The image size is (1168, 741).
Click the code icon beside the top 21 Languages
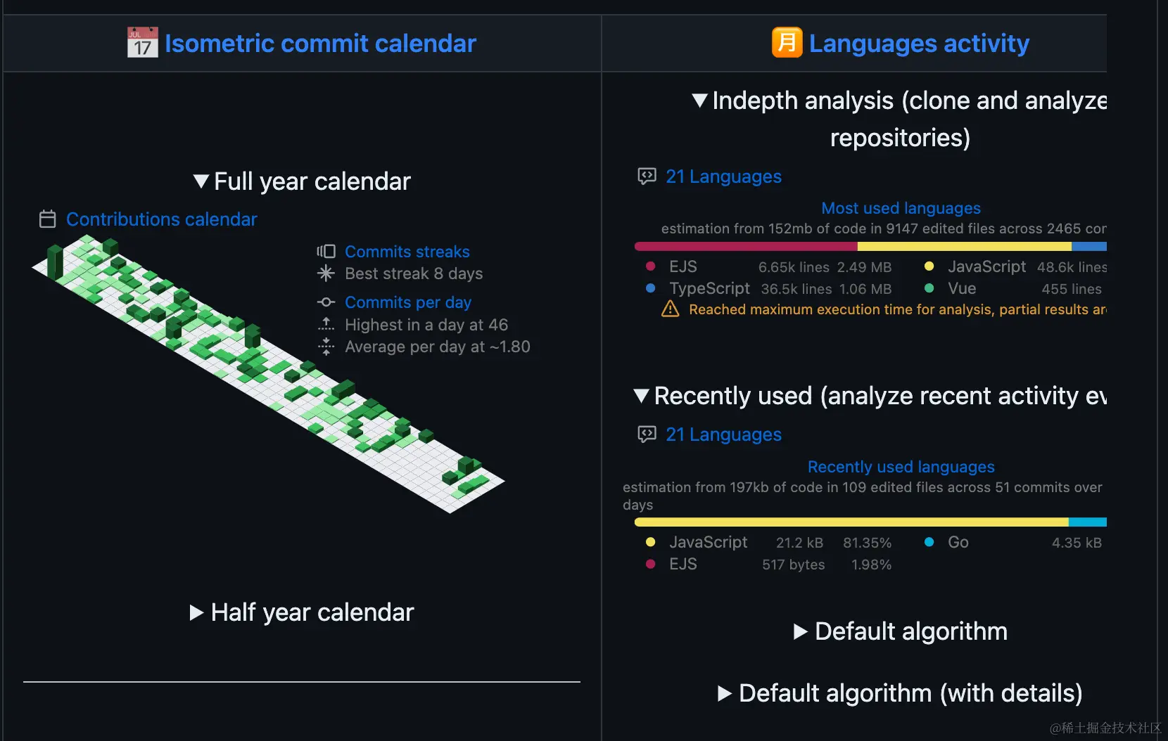click(x=647, y=176)
